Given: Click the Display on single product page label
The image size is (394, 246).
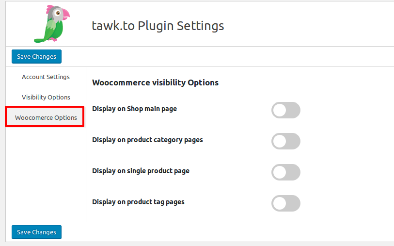Looking at the screenshot, I should click(x=141, y=171).
